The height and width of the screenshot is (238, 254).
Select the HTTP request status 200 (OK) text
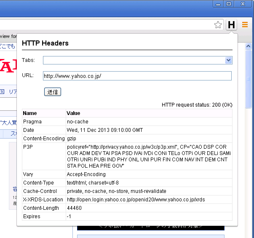197,105
